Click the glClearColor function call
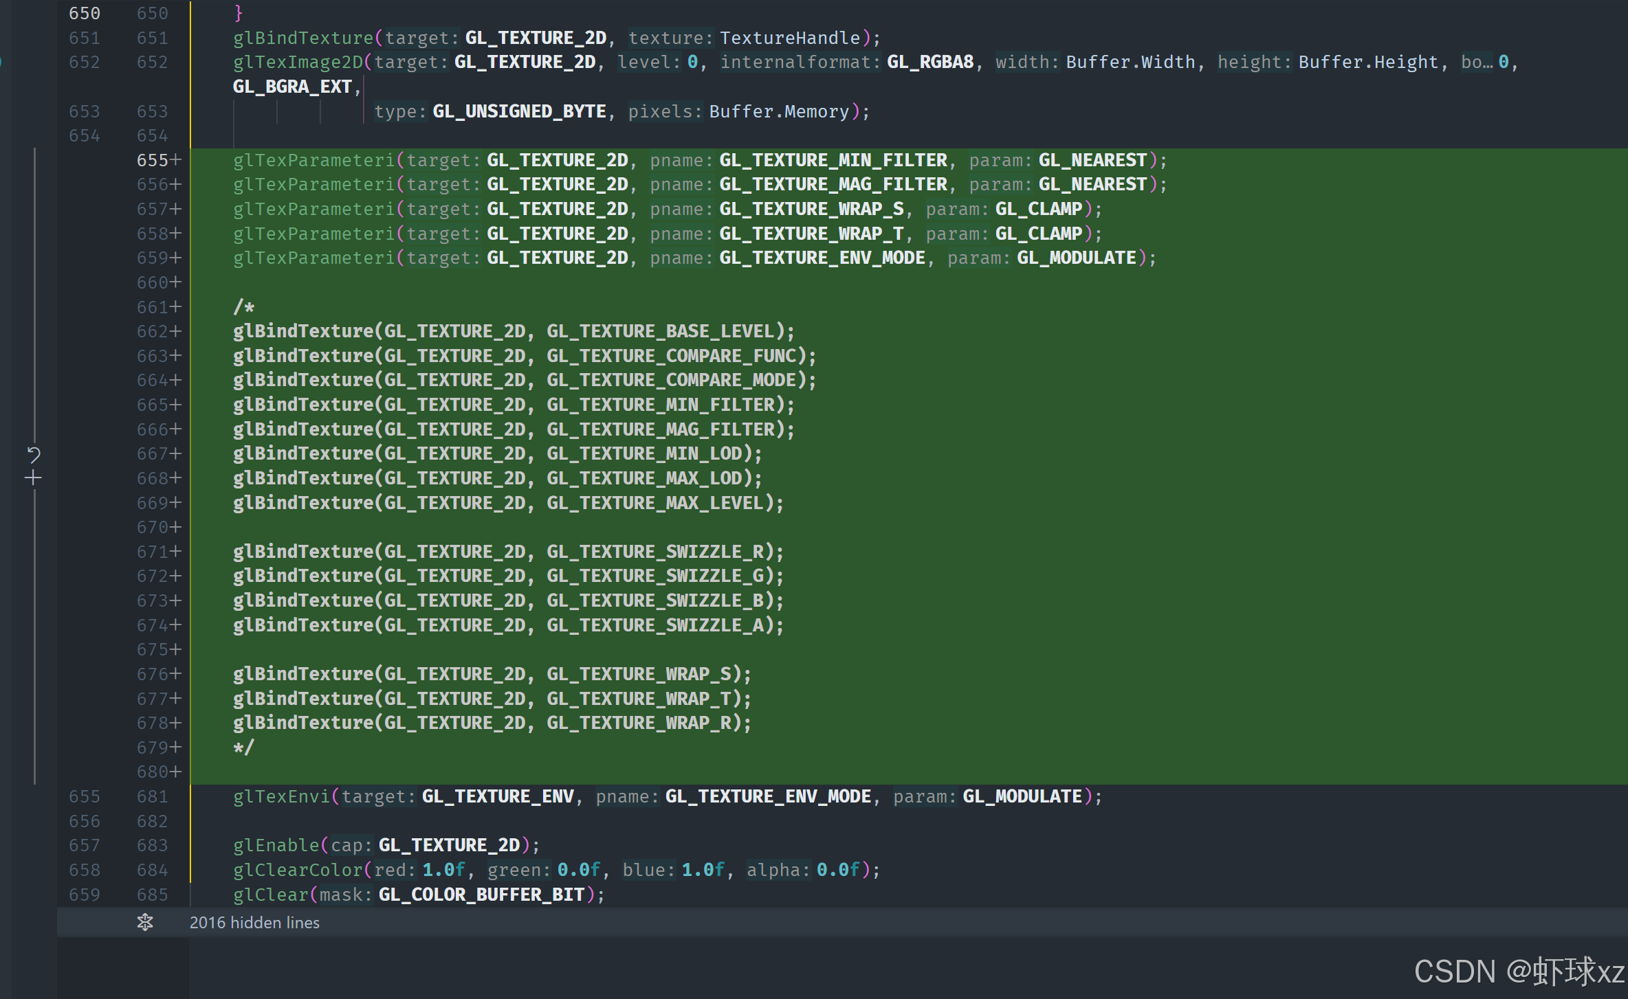 coord(297,870)
